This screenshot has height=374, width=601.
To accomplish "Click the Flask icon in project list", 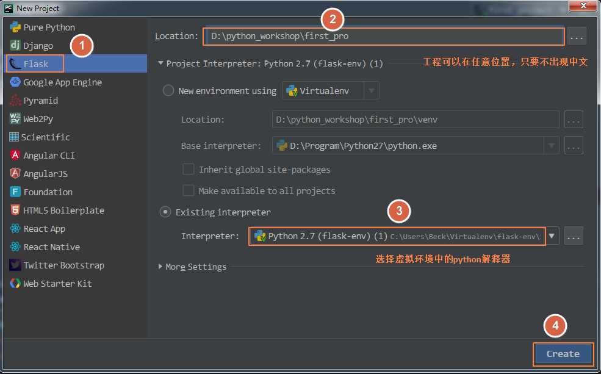I will [15, 63].
